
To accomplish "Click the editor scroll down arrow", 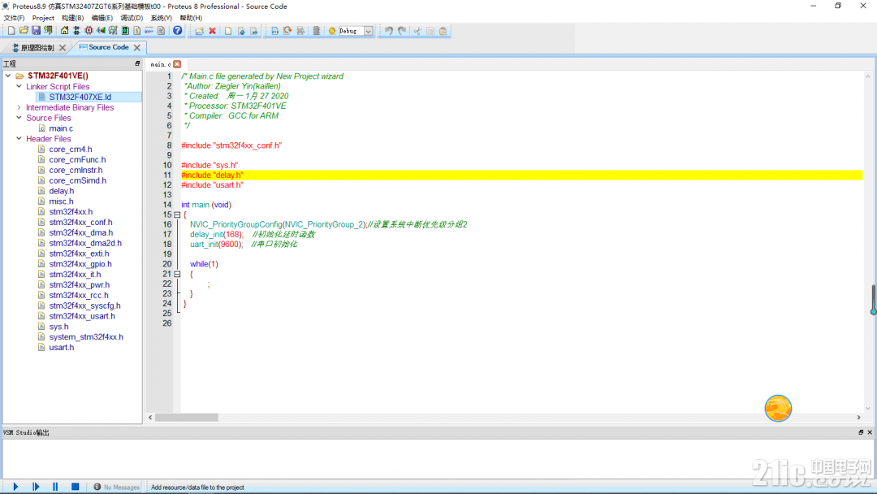I will [868, 409].
